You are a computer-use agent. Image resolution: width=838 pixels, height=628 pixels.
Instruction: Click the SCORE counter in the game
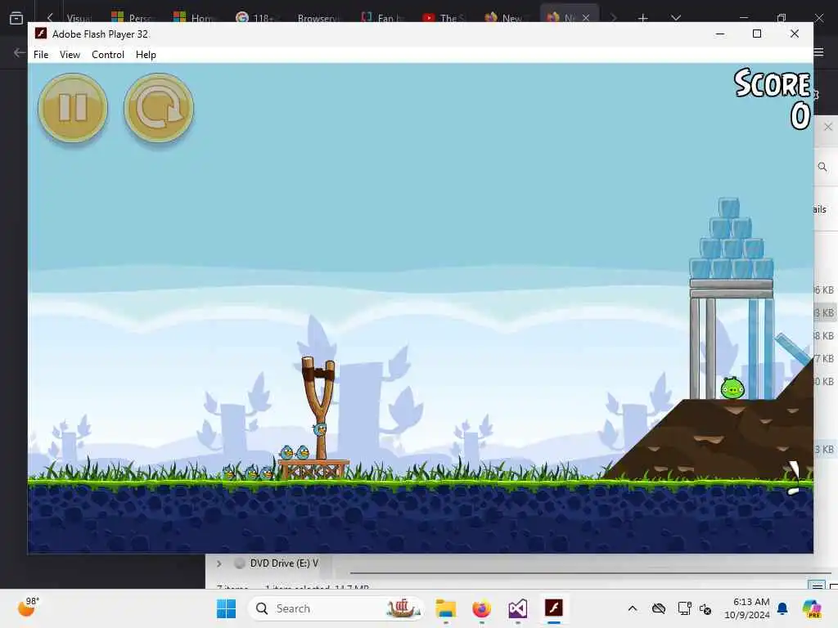(x=773, y=99)
